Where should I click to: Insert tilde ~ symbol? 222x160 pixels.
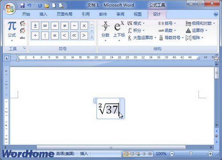pyautogui.click(x=74, y=26)
